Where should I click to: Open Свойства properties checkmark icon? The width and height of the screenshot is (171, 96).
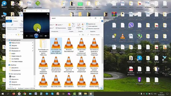[x=79, y=25]
